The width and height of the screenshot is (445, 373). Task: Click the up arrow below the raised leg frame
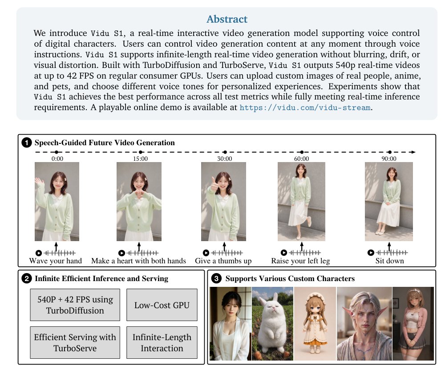coord(302,246)
